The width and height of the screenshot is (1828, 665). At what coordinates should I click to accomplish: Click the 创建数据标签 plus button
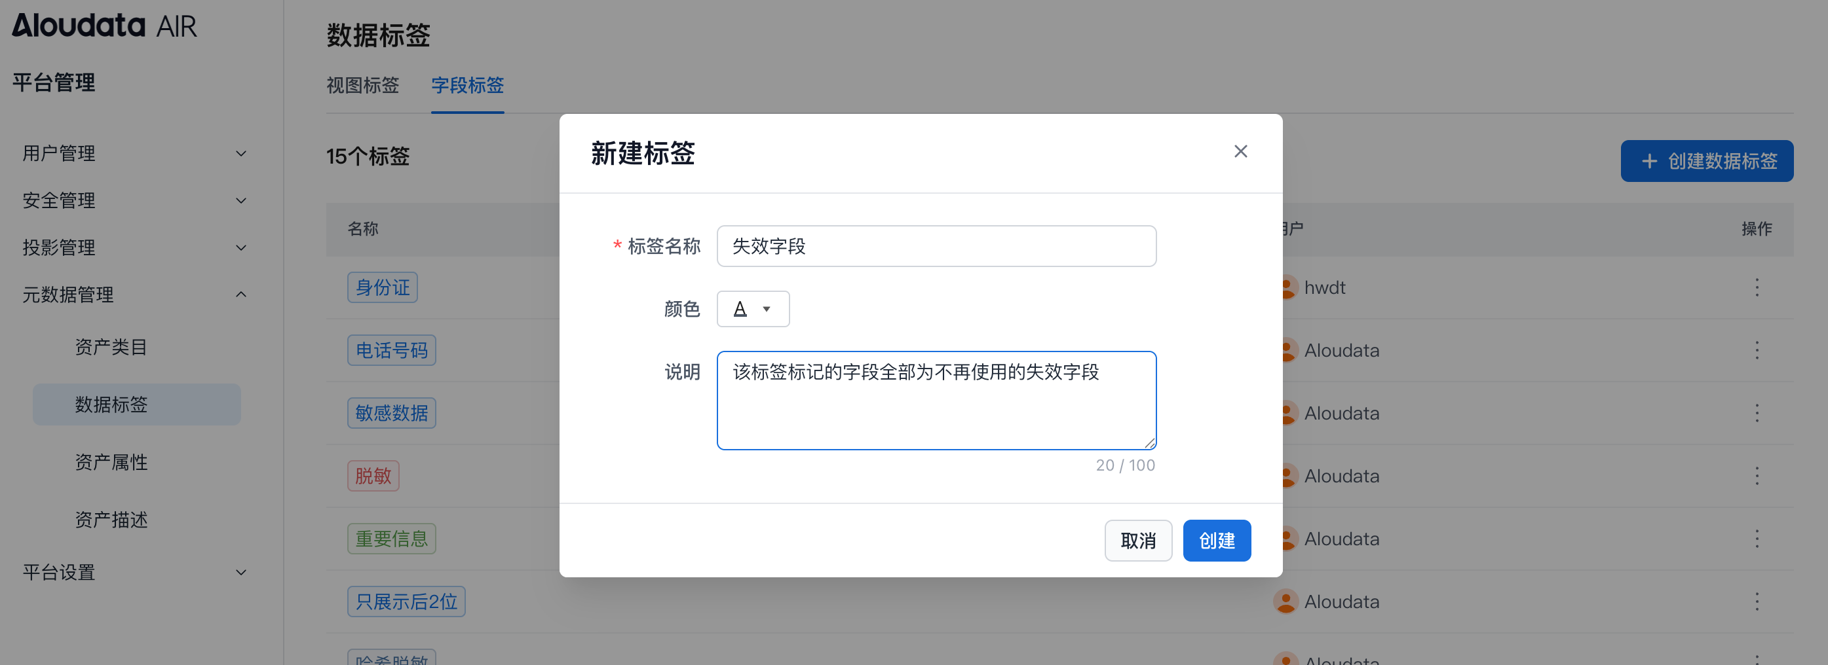(1706, 161)
